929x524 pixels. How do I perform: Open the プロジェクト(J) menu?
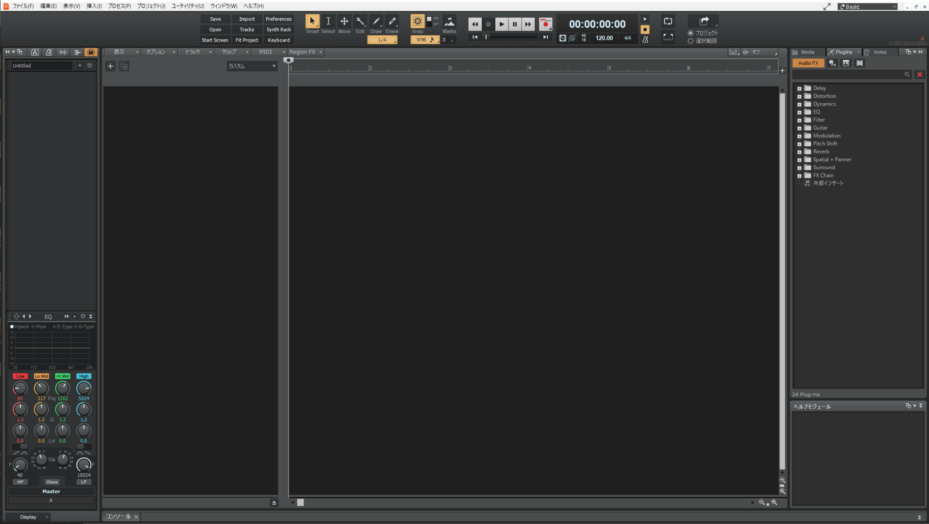coord(151,6)
